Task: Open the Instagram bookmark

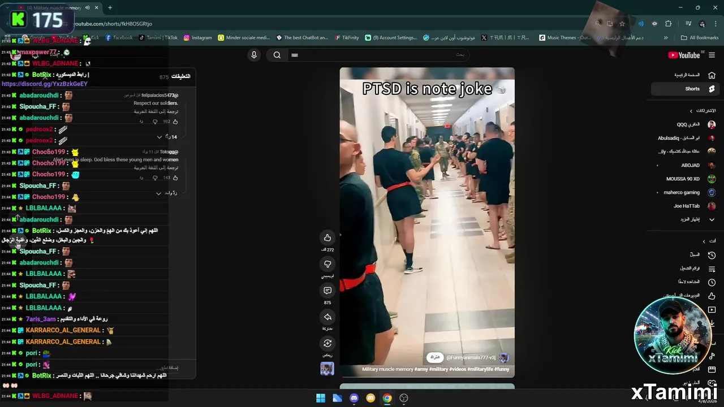Action: click(197, 38)
